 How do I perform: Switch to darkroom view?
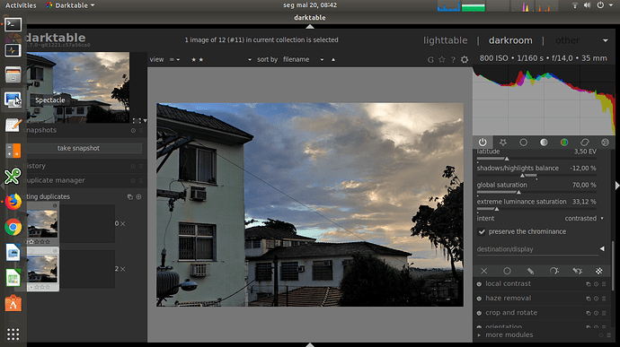510,40
